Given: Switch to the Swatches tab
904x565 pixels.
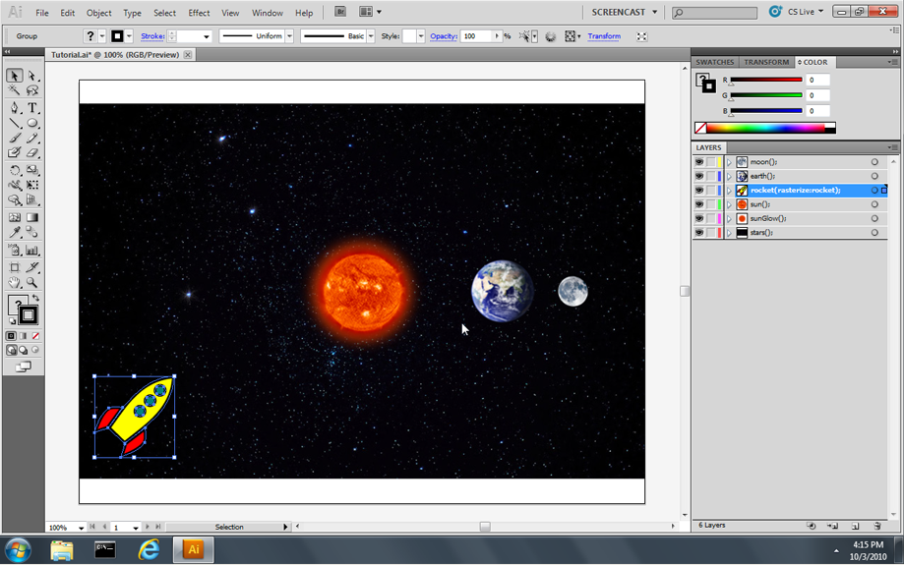Looking at the screenshot, I should [x=715, y=62].
